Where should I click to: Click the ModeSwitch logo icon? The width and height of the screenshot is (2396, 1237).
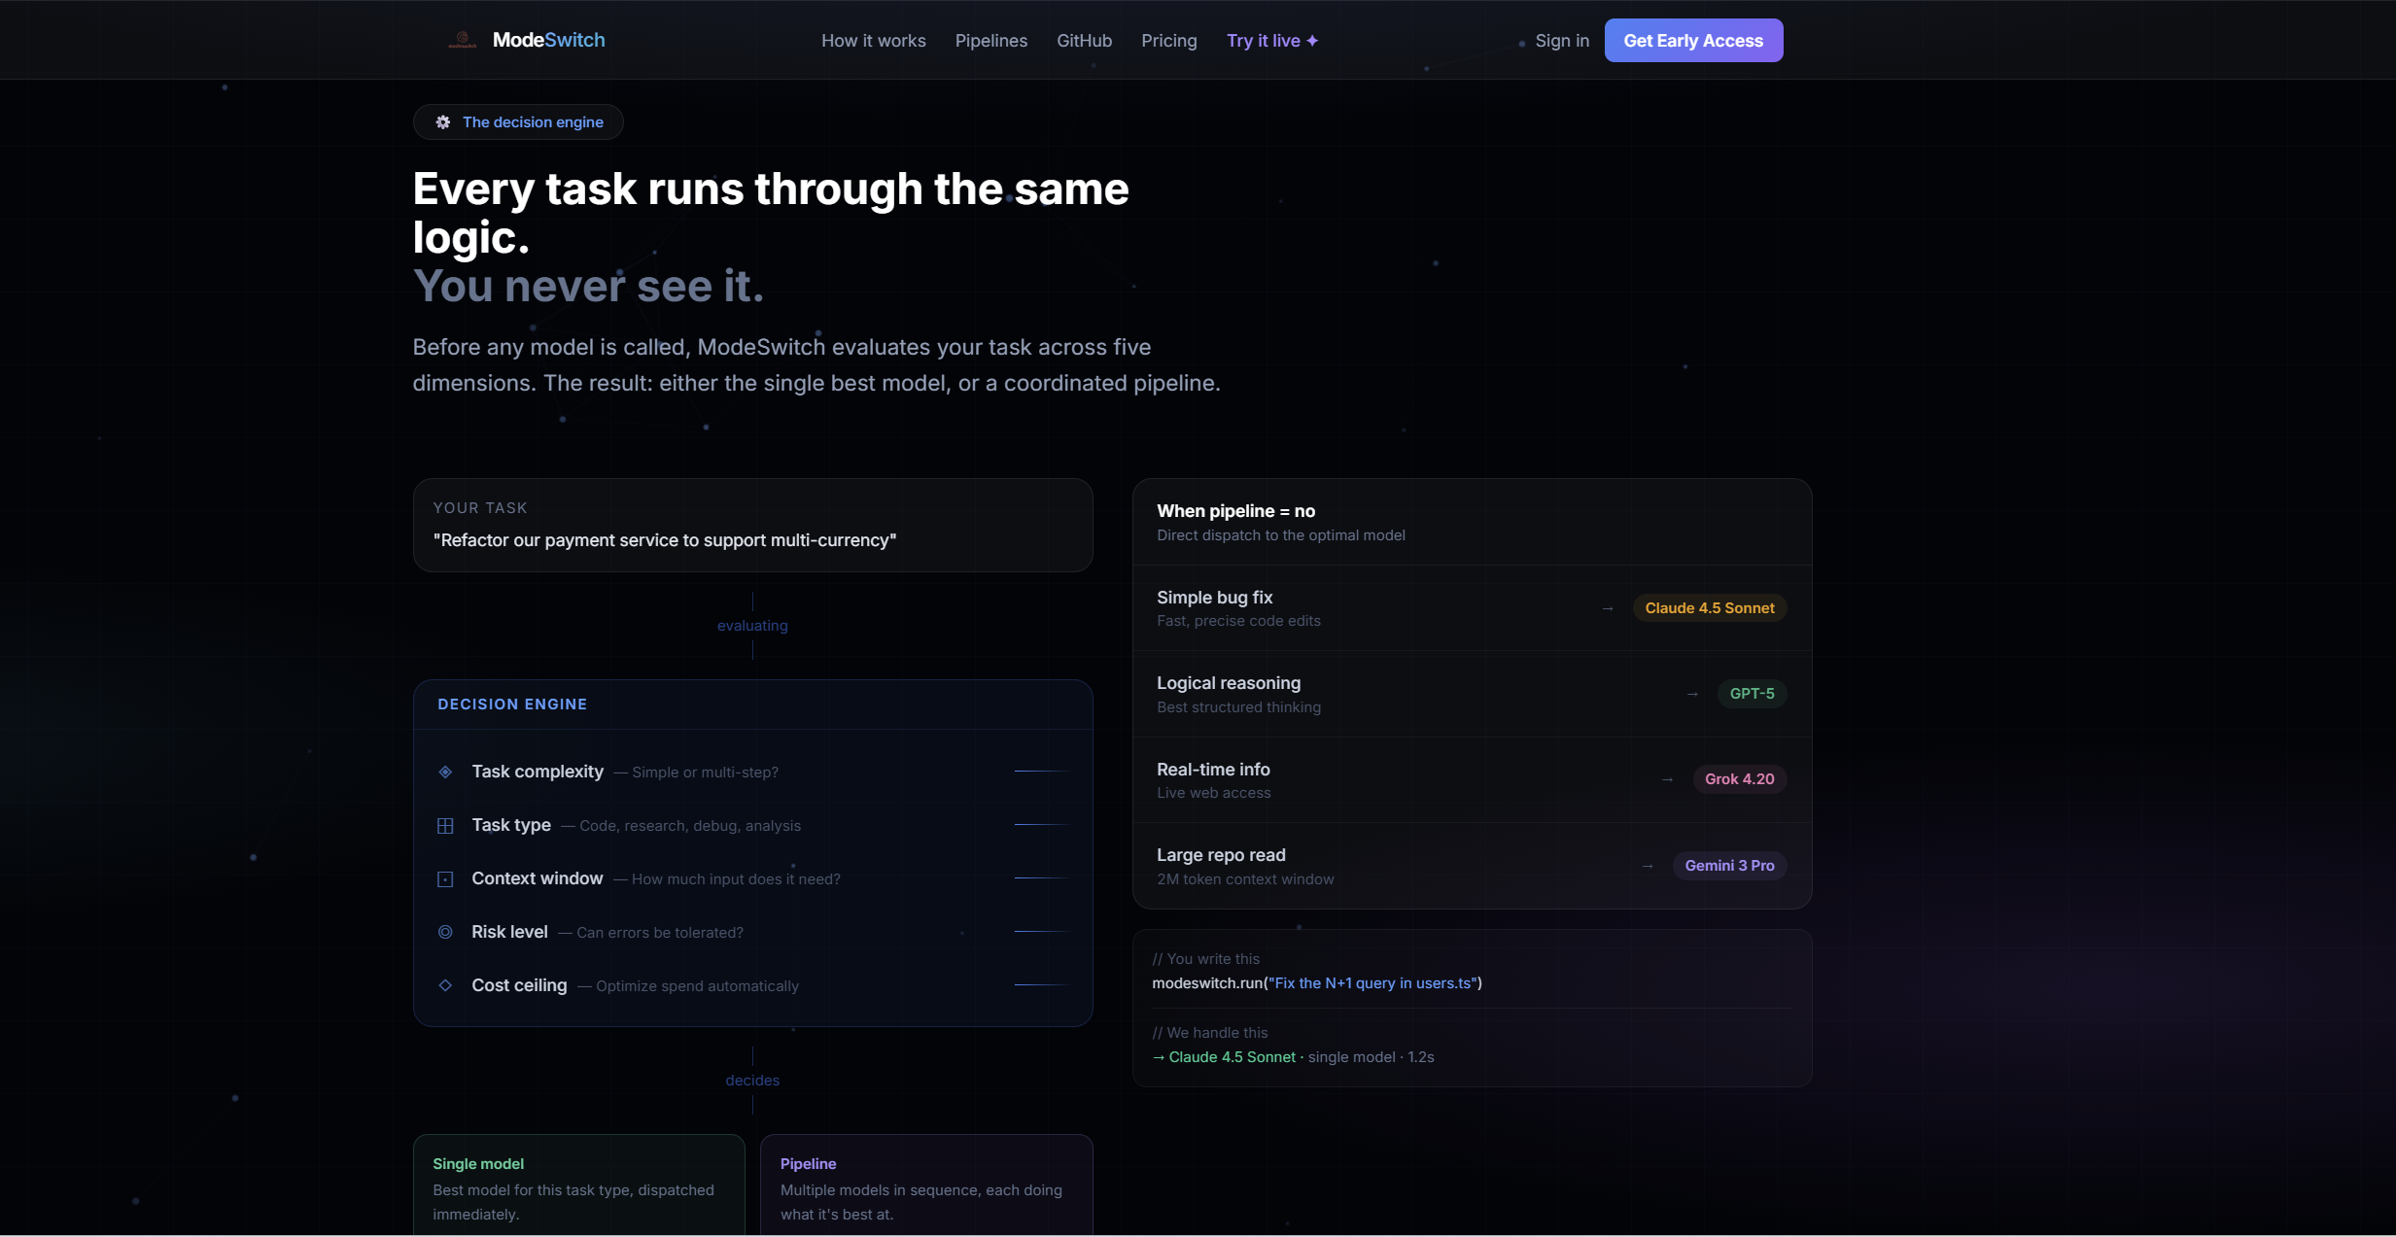coord(463,40)
